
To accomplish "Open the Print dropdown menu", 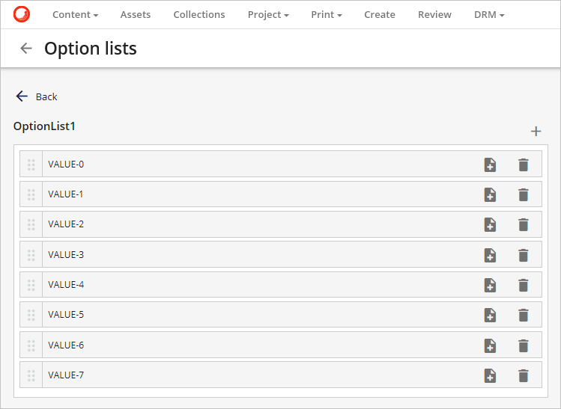I will pos(327,14).
